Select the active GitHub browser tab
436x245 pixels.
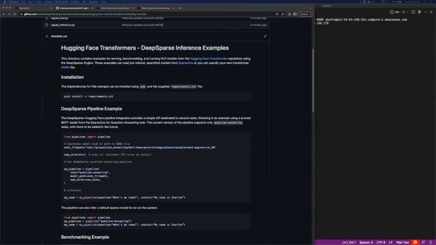tap(74, 8)
